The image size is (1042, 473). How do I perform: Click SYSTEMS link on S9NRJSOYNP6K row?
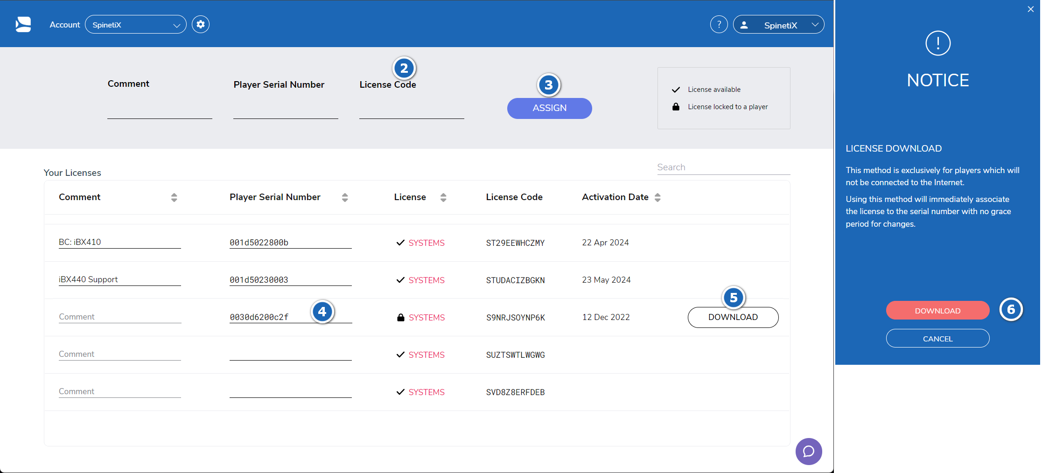coord(427,318)
